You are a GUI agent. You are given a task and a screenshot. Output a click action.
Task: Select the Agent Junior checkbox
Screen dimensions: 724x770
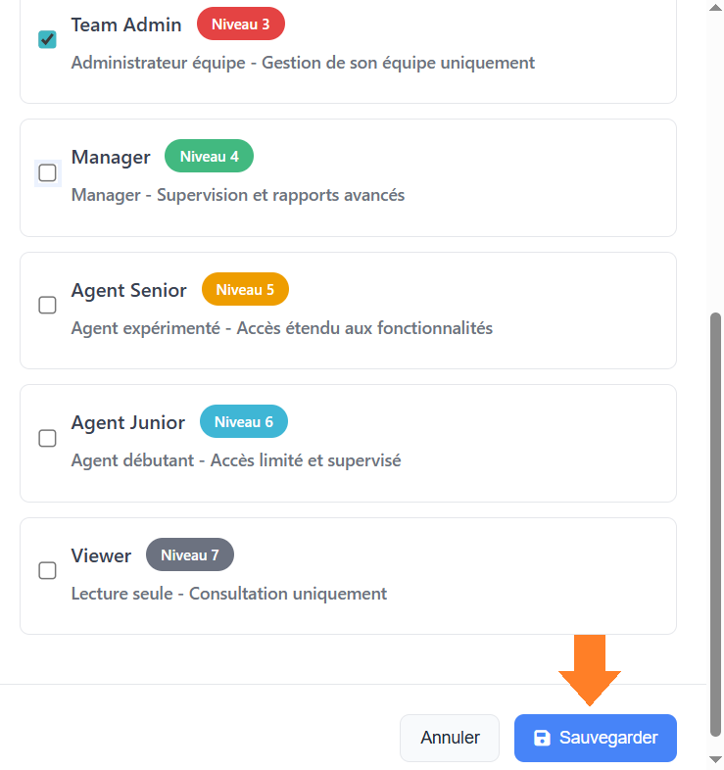[47, 438]
